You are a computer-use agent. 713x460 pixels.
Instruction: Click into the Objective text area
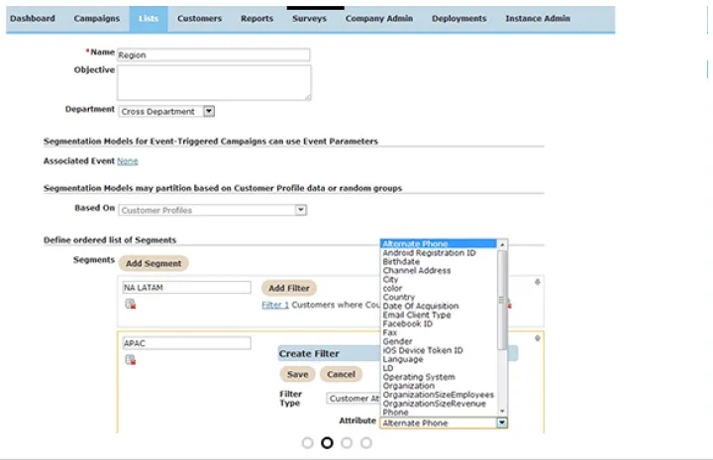point(214,82)
